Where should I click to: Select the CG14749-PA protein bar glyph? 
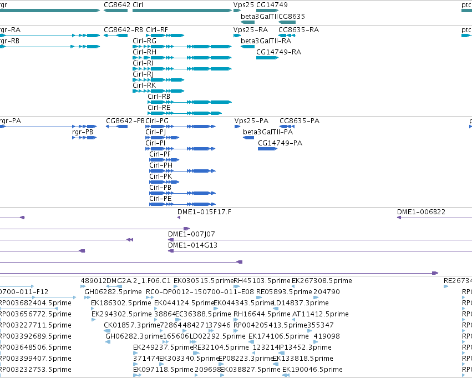pos(267,149)
